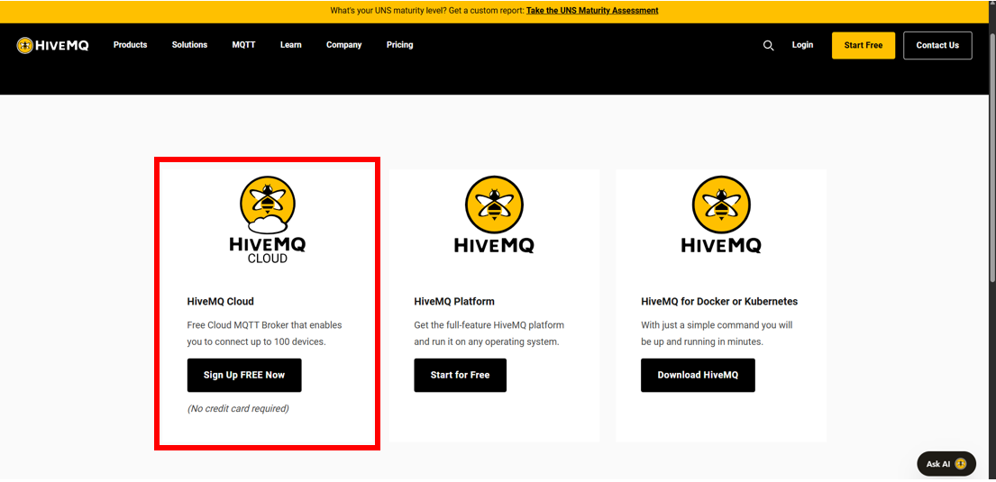The image size is (996, 482).
Task: Click the bee icon in Ask AI button
Action: [961, 464]
